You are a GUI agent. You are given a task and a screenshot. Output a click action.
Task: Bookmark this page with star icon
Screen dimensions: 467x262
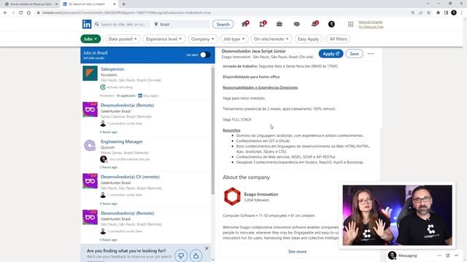[428, 13]
